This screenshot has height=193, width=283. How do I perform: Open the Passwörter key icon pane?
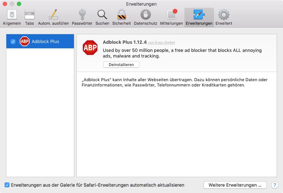pos(82,17)
